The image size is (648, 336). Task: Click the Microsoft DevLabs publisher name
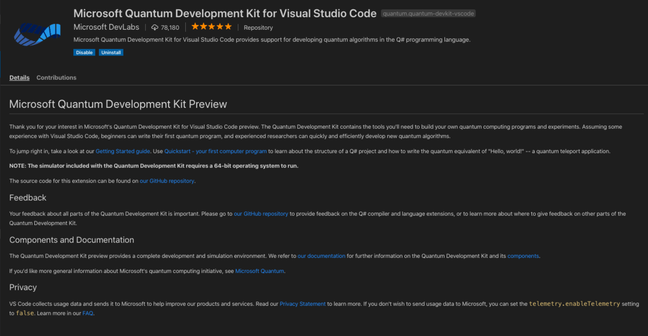click(106, 27)
